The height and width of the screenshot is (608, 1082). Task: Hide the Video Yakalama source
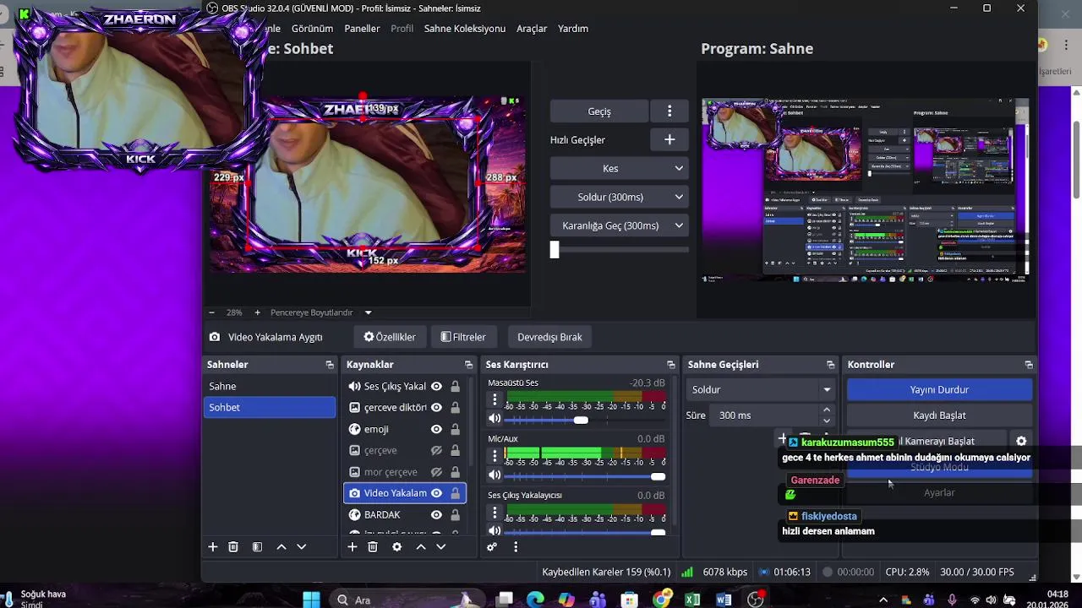[436, 493]
